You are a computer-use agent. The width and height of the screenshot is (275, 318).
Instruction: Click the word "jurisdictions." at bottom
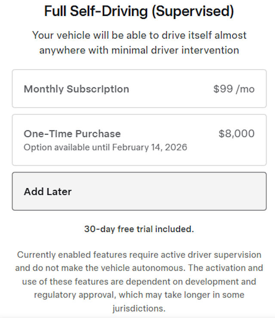139,309
